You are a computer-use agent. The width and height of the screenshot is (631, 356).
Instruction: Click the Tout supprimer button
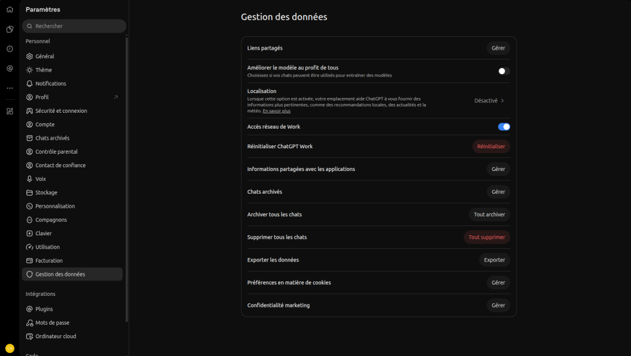(486, 237)
